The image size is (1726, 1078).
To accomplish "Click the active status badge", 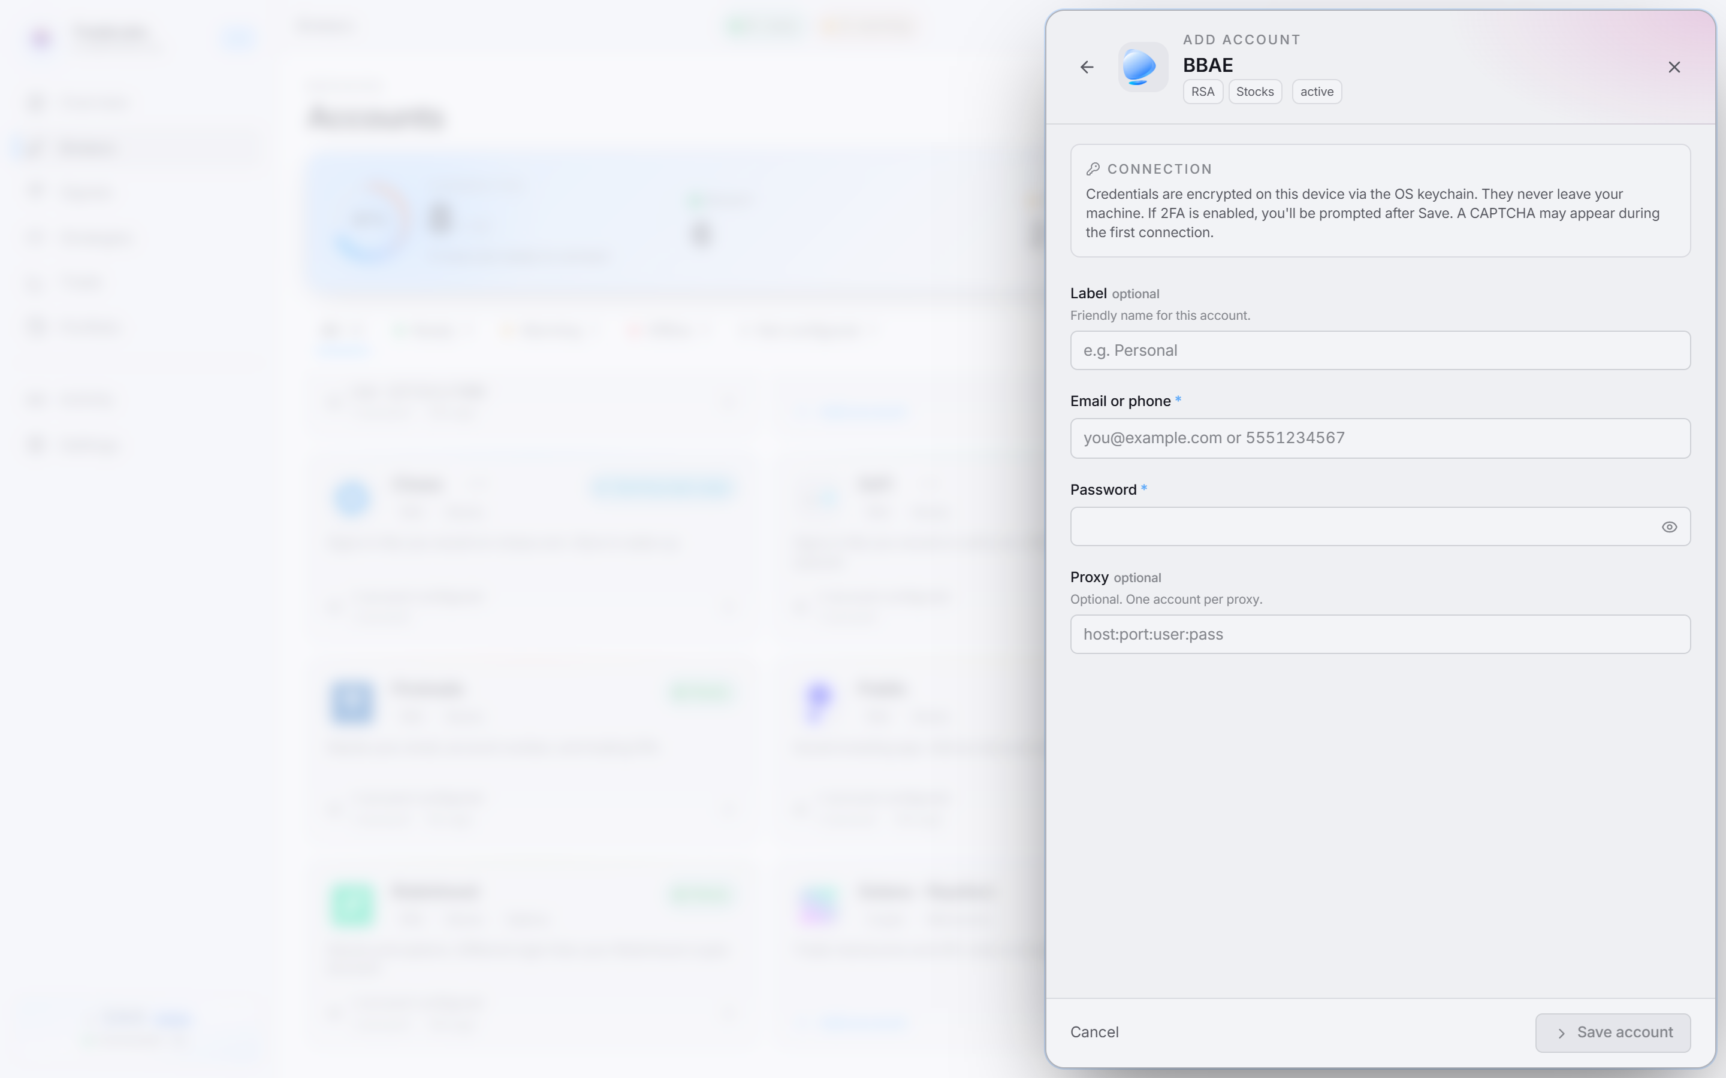I will coord(1317,92).
